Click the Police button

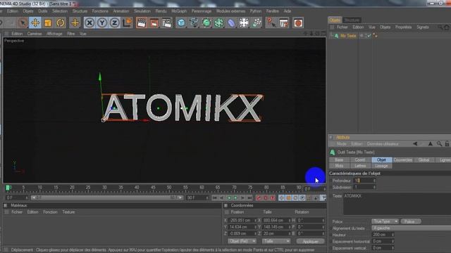[411, 221]
